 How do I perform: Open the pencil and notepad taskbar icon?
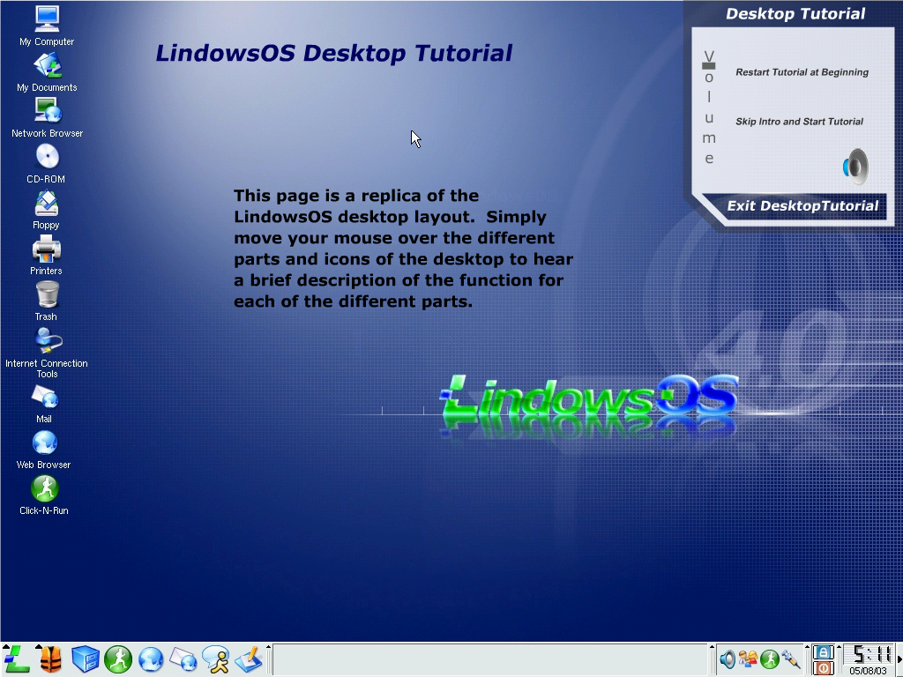point(250,659)
